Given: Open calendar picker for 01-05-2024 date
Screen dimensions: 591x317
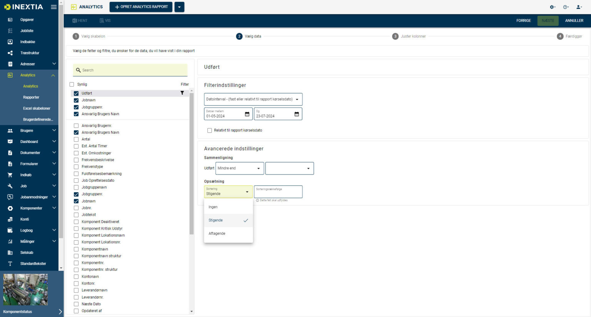Looking at the screenshot, I should (x=247, y=114).
